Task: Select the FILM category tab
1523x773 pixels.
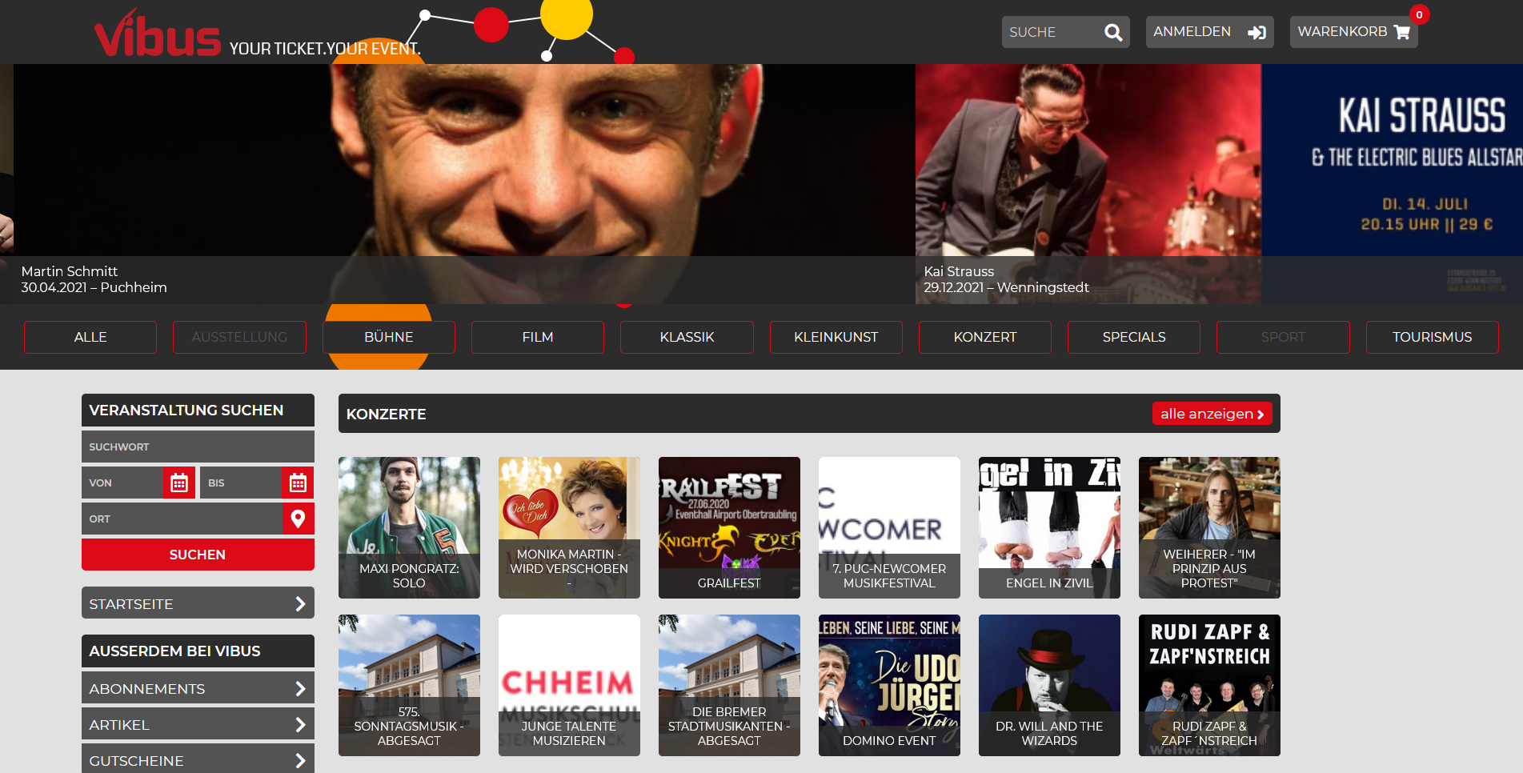Action: (538, 337)
